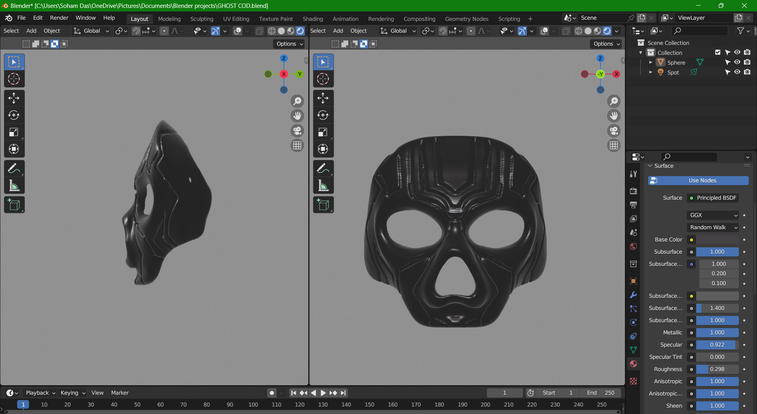
Task: Open the Modifier Properties (wrench) tab
Action: [x=633, y=295]
